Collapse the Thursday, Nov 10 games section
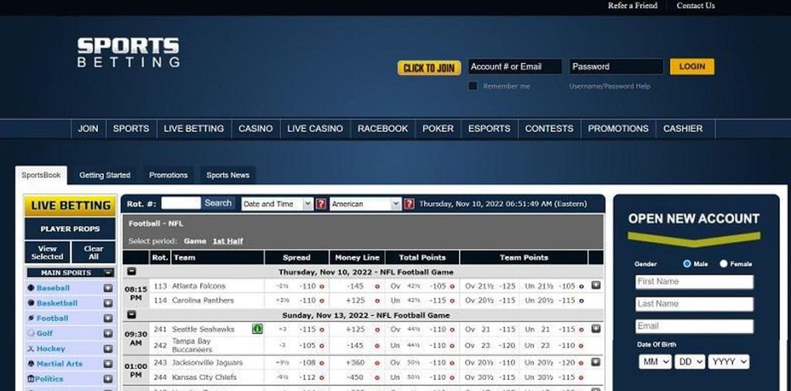The height and width of the screenshot is (391, 791). click(x=131, y=271)
